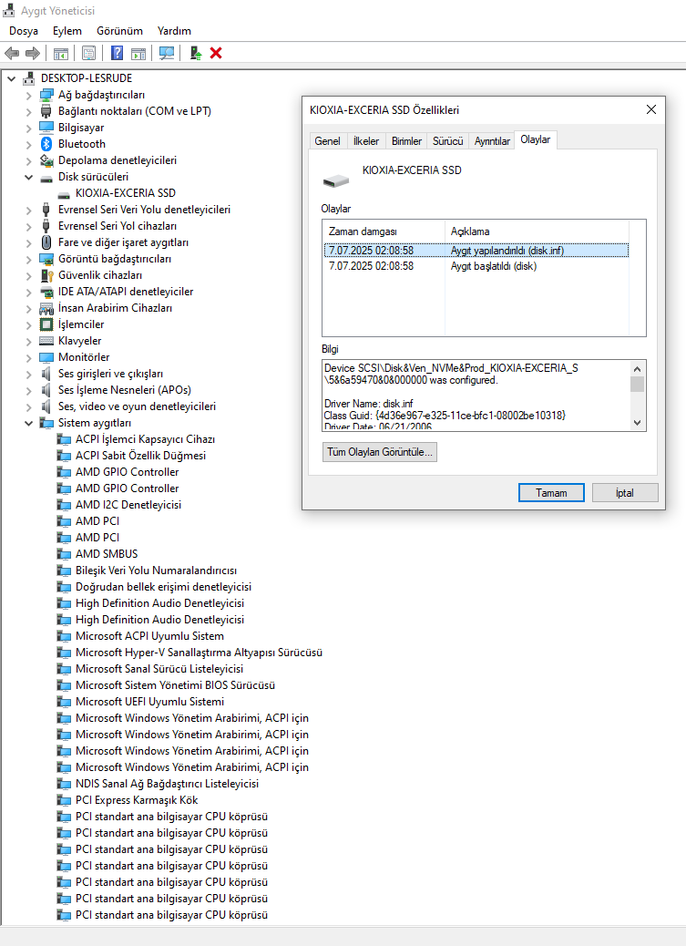
Task: Click the blue Help question mark icon
Action: click(x=117, y=53)
